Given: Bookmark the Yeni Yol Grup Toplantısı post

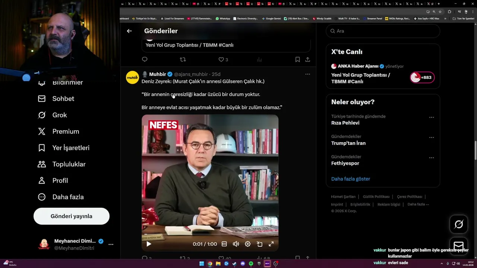Looking at the screenshot, I should pyautogui.click(x=297, y=60).
